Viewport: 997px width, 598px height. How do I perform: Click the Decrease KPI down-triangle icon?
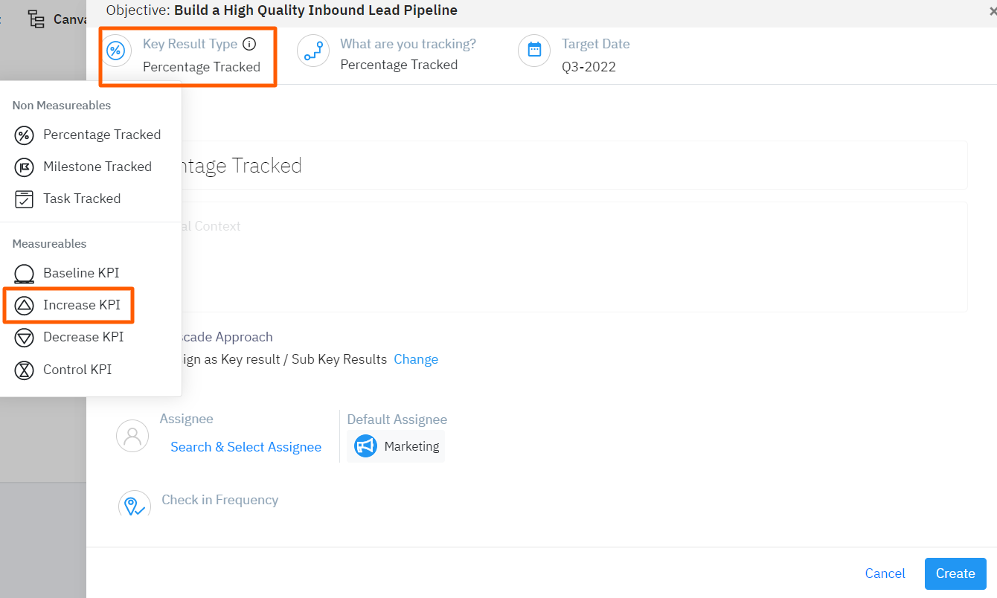(x=25, y=338)
